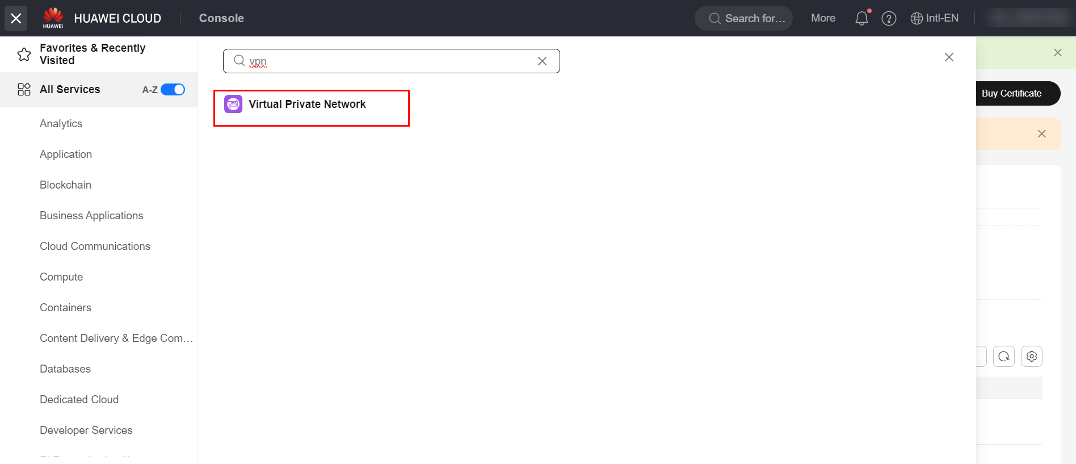Screen dimensions: 1076x464
Task: Dismiss the orange notice banner
Action: coord(1041,133)
